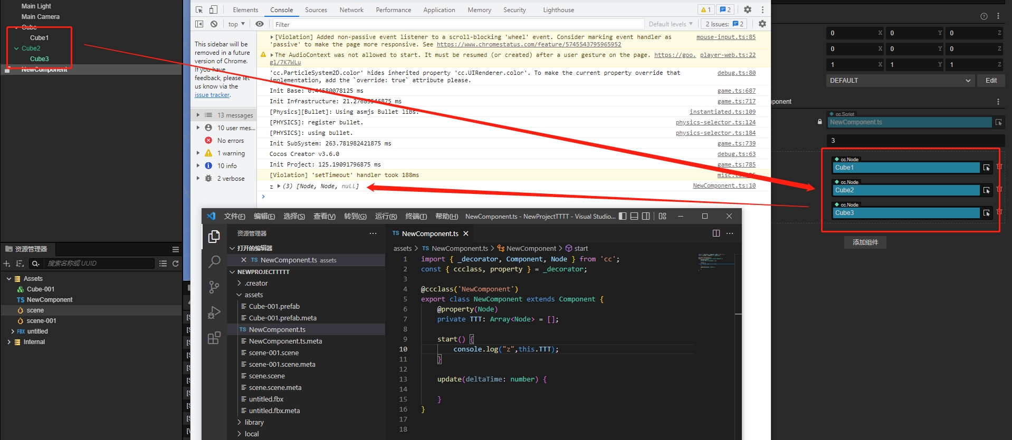Open the VS Code explorer views menu

[x=373, y=233]
